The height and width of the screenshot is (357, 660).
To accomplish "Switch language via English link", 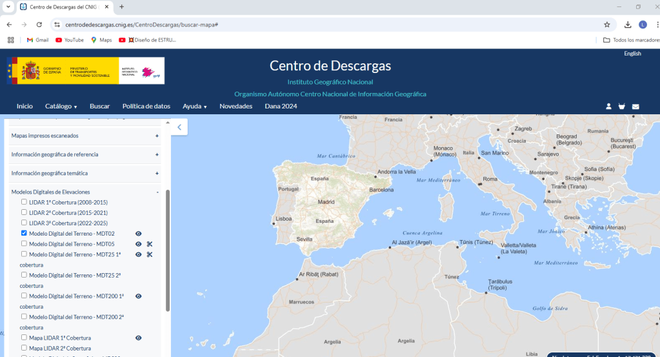I will coord(632,54).
